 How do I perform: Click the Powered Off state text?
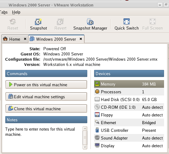pyautogui.click(x=54, y=49)
